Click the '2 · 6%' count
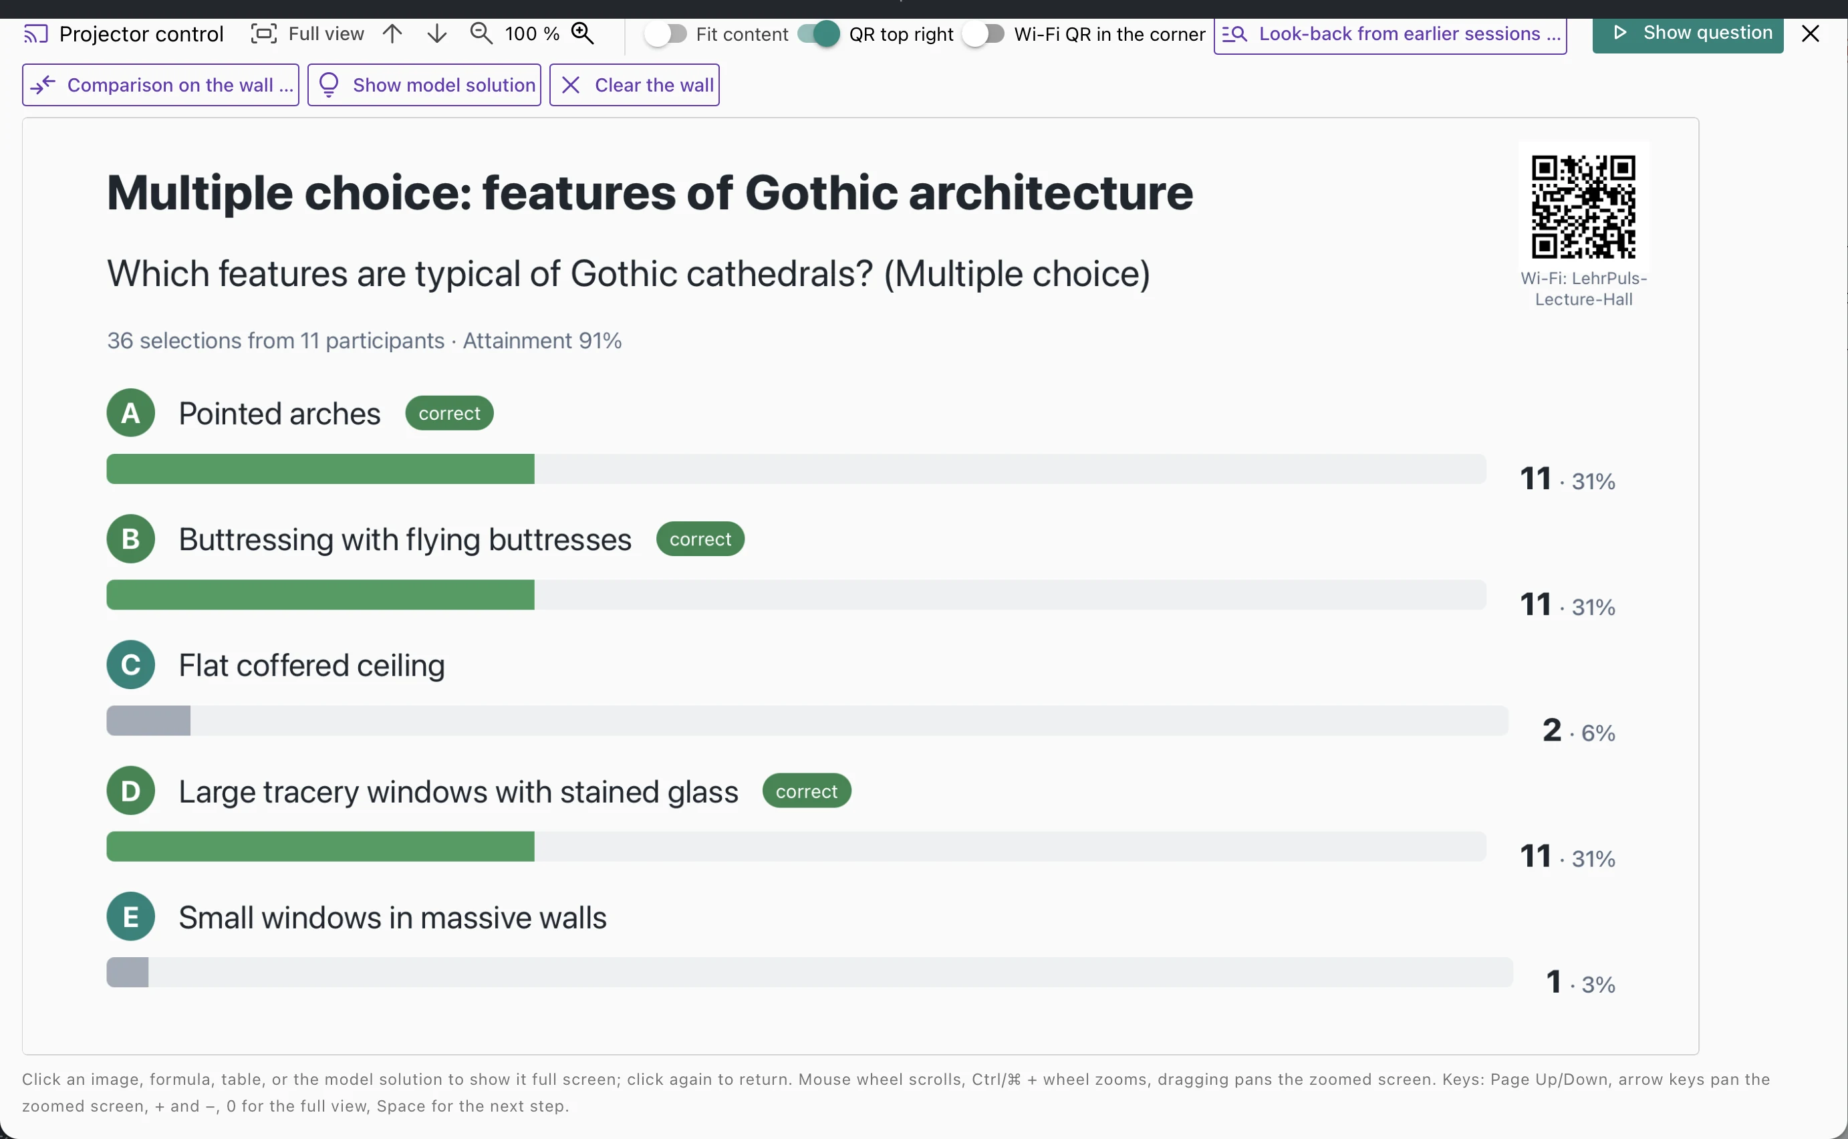The height and width of the screenshot is (1139, 1848). (1579, 731)
